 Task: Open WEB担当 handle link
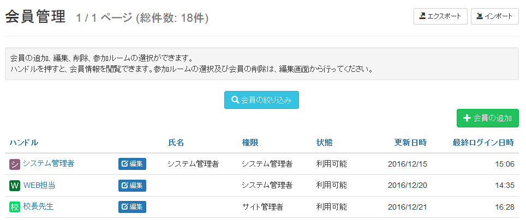click(39, 185)
